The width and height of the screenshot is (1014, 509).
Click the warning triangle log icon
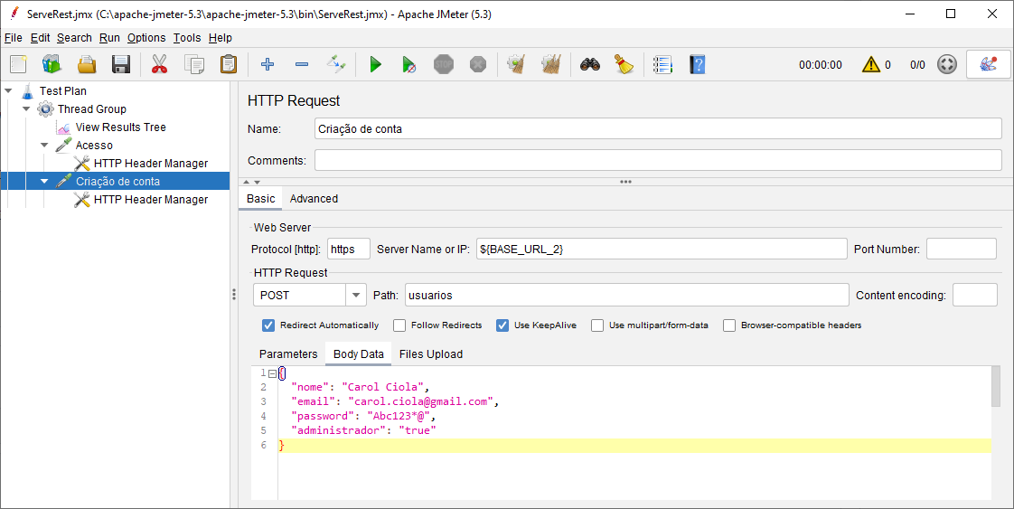(x=871, y=64)
